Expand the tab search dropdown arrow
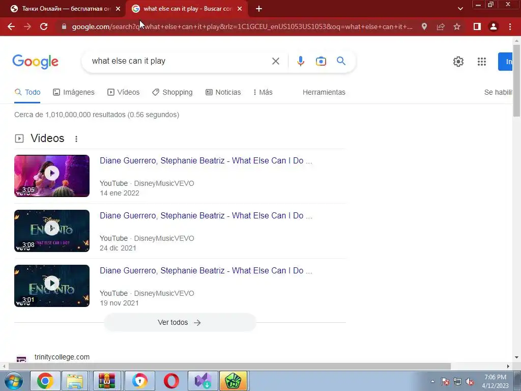The height and width of the screenshot is (391, 521). (460, 9)
